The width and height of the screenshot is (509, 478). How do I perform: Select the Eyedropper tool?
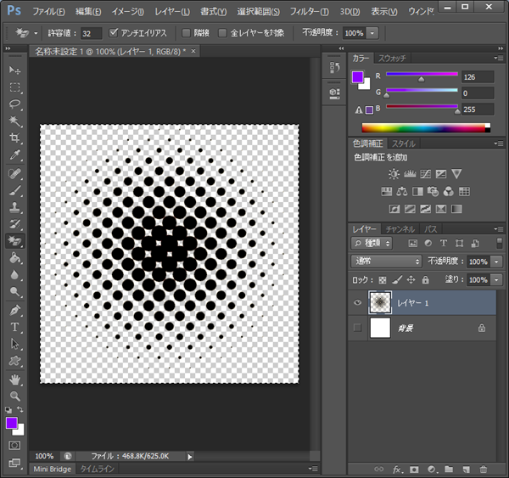coord(15,155)
